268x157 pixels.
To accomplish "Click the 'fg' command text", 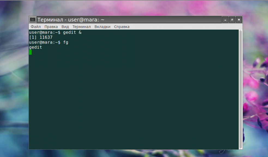I will (65, 43).
